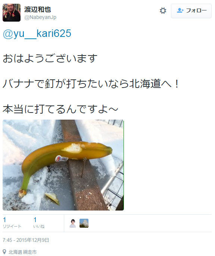The height and width of the screenshot is (256, 215).
Task: Click the 本当に打てるんですよ〜 text line
Action: pos(60,109)
